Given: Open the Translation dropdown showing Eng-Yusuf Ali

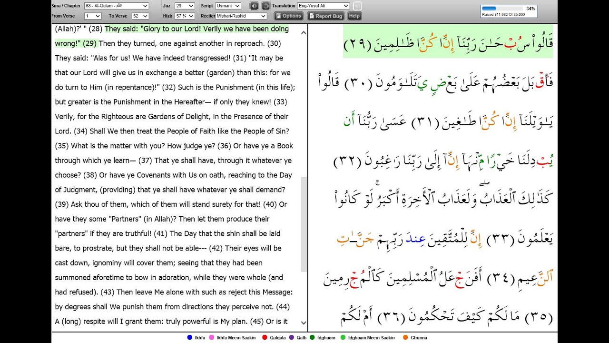Looking at the screenshot, I should [x=324, y=6].
